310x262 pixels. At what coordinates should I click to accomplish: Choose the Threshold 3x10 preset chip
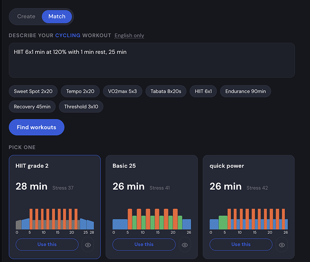pyautogui.click(x=81, y=107)
